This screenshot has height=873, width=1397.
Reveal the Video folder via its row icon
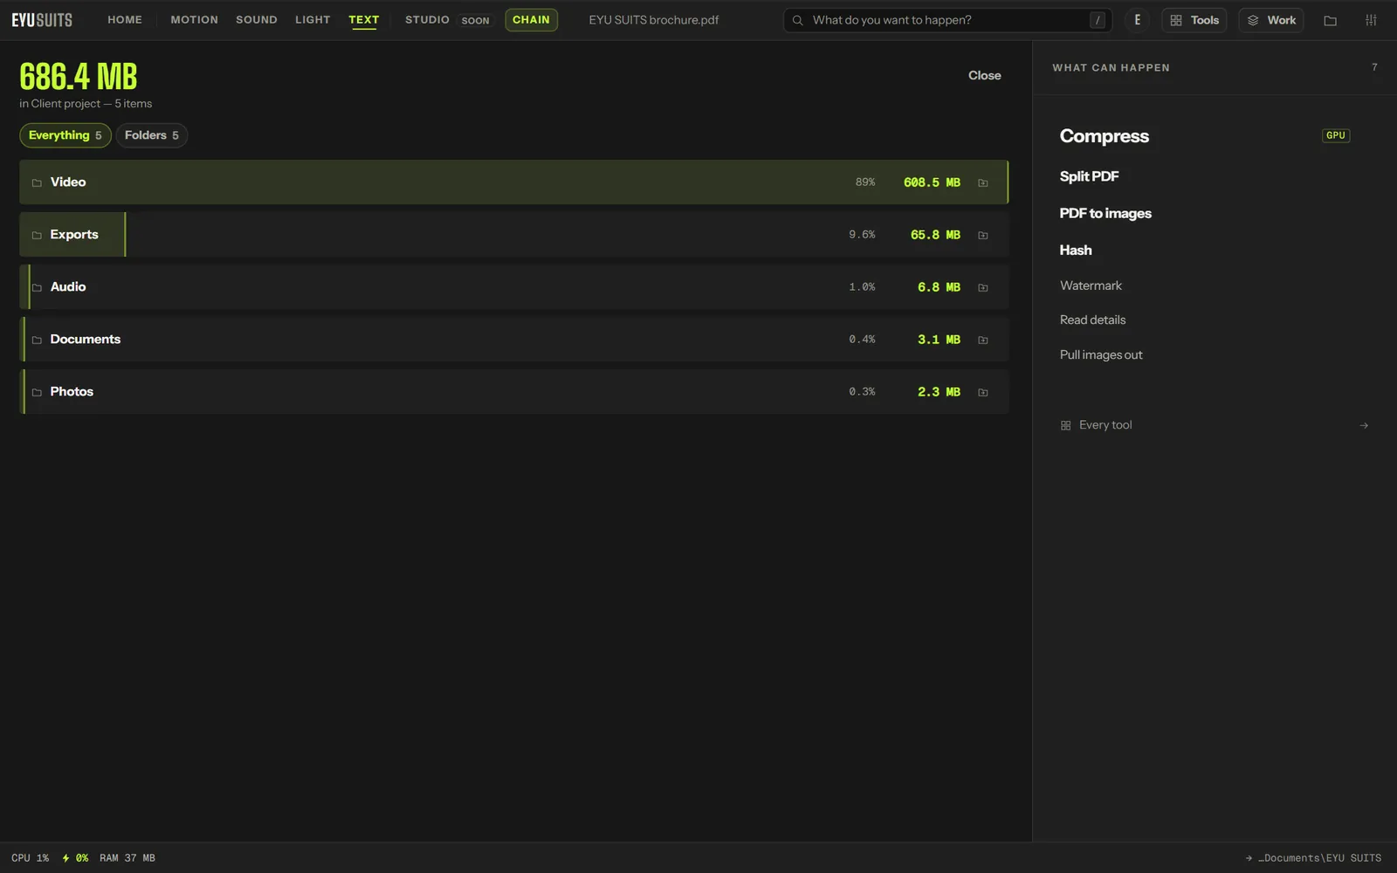983,182
